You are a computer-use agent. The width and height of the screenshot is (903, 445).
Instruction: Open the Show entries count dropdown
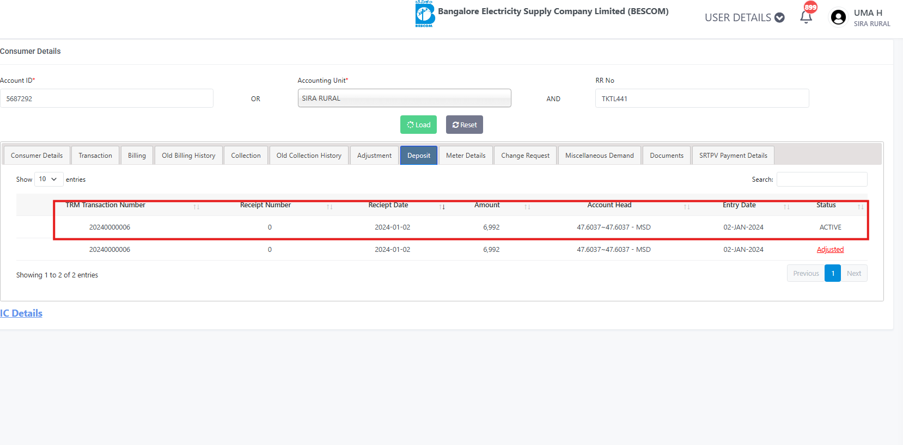pyautogui.click(x=48, y=179)
